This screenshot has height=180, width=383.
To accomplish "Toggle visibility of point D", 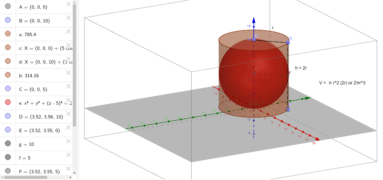I will coord(8,116).
